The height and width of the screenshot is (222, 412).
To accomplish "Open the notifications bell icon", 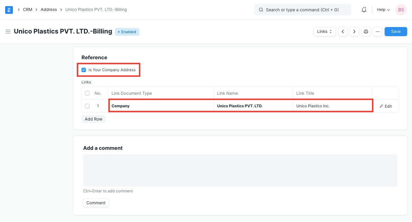I will point(364,10).
